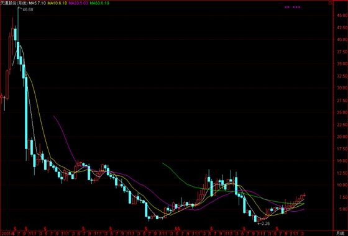The image size is (348, 236).
Task: Click the 45.00 tick on the price axis
Action: [x=342, y=16]
